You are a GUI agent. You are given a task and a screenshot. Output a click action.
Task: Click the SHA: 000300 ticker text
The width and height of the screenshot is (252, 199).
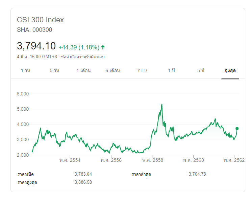pyautogui.click(x=34, y=29)
